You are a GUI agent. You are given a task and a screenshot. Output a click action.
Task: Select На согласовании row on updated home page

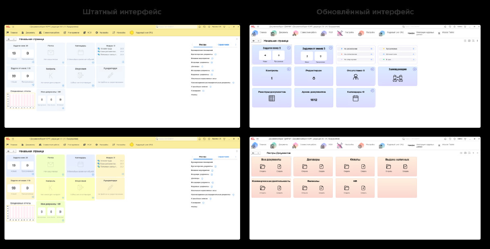(x=356, y=54)
